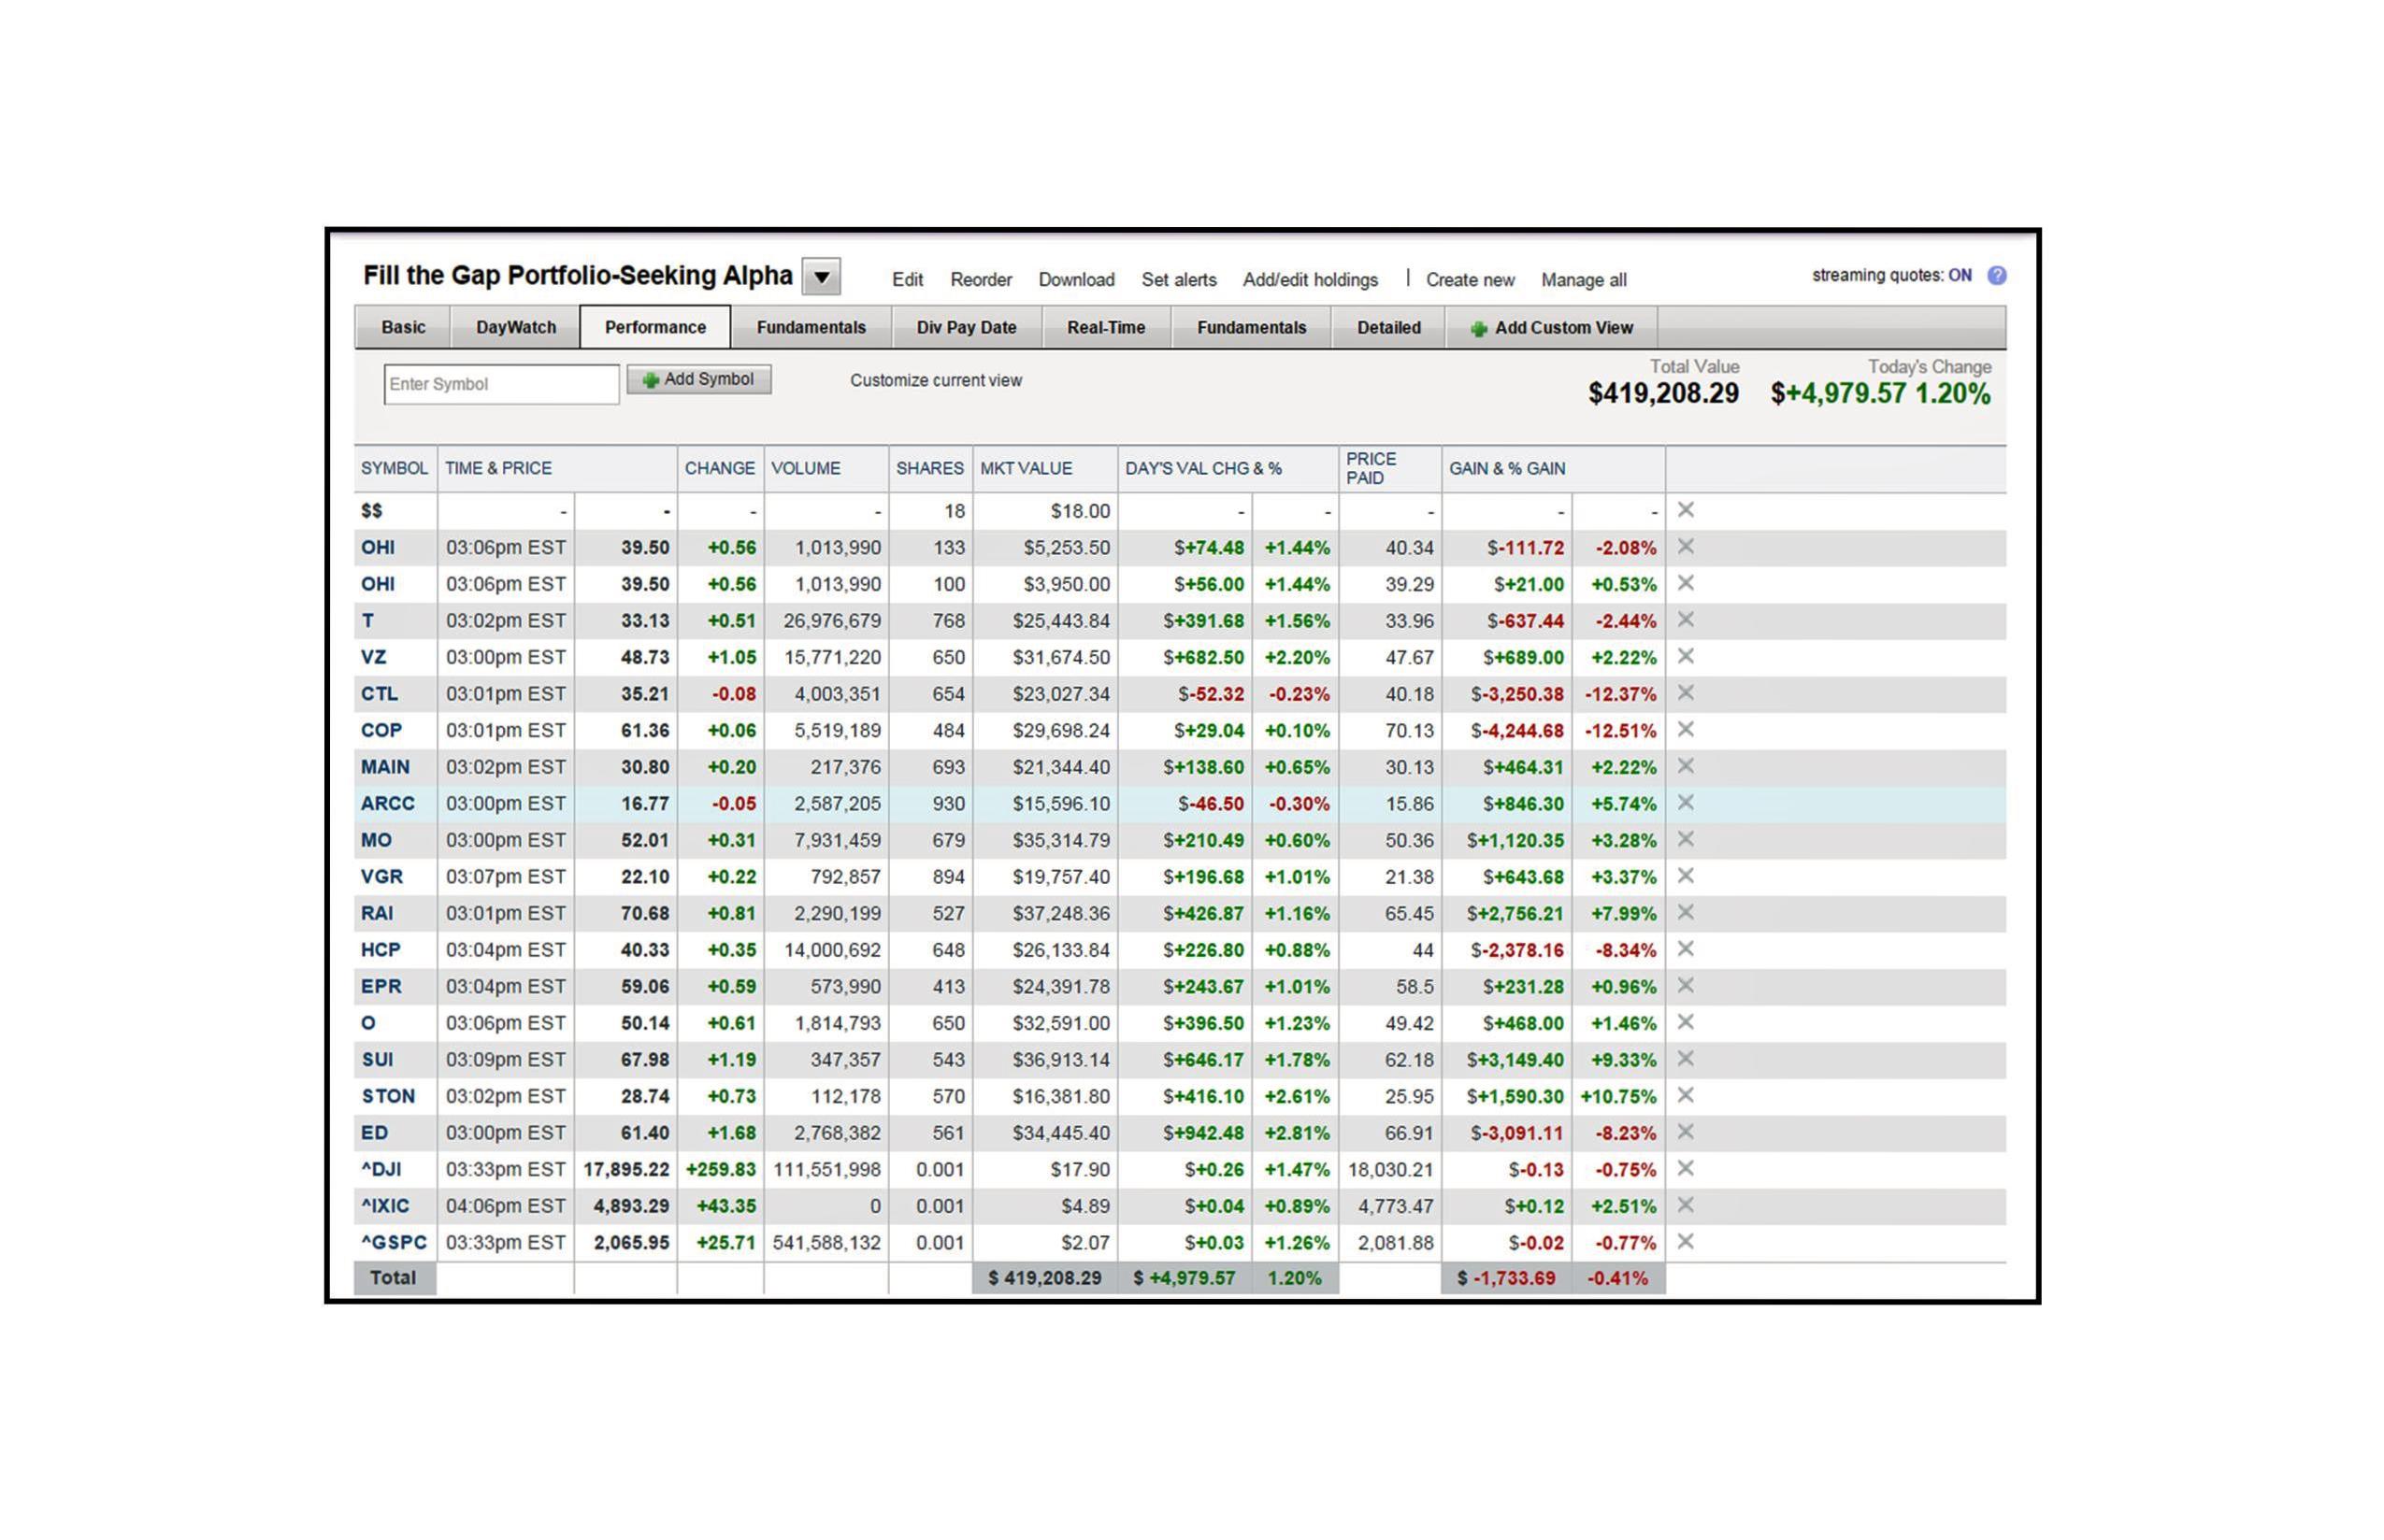The image size is (2384, 1540).
Task: Click Customize current view link
Action: click(936, 381)
